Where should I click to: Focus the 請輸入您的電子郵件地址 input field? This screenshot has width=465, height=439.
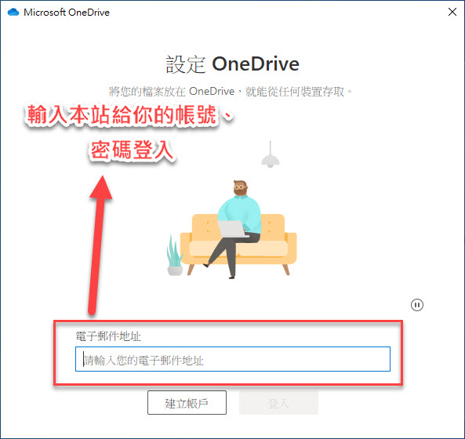pos(233,359)
